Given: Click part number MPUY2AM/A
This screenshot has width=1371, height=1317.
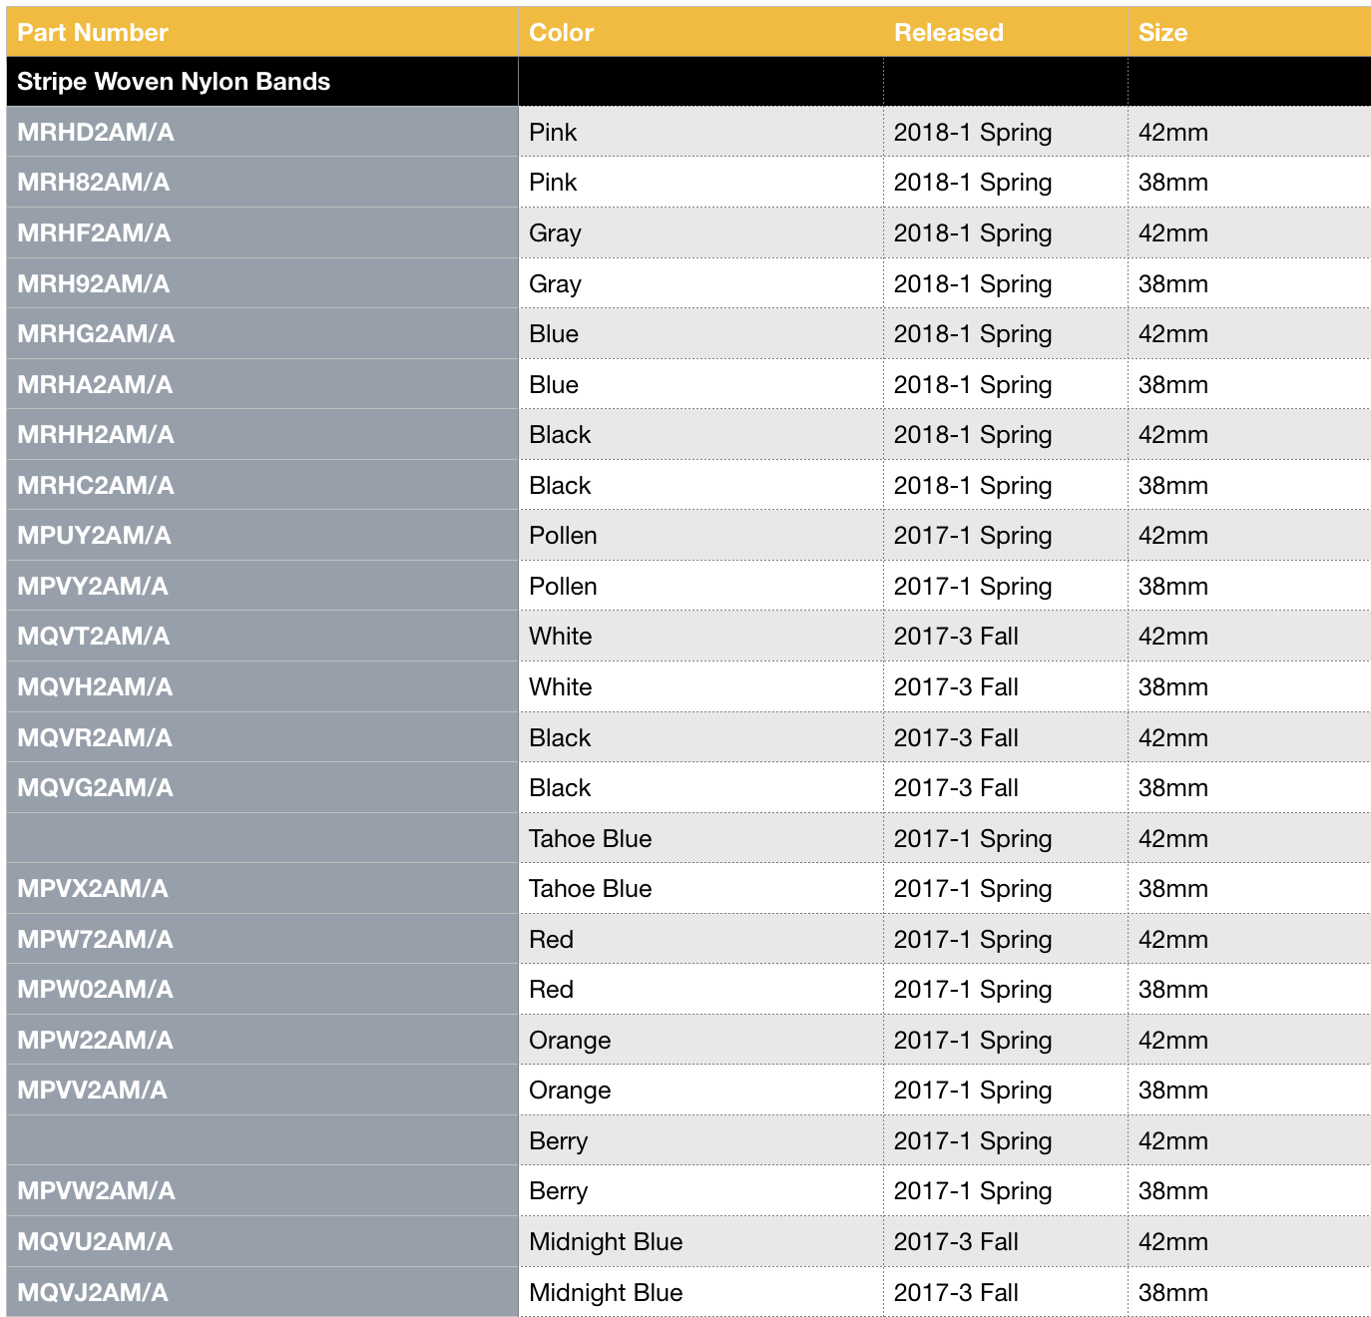Looking at the screenshot, I should click(95, 536).
